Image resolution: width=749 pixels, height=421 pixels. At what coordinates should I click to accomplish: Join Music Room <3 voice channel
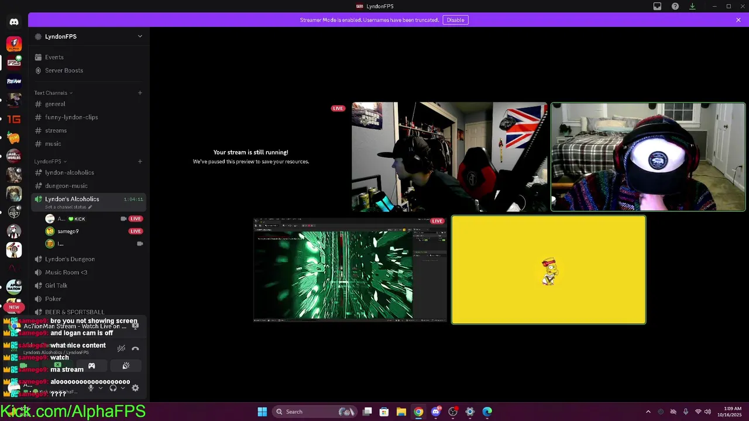88,272
